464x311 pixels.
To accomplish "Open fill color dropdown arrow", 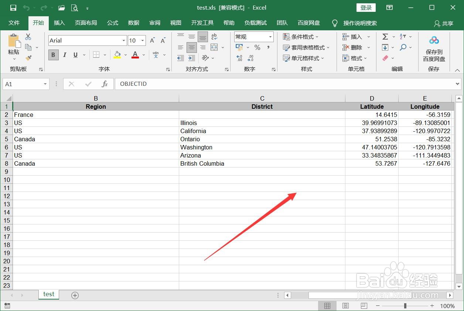I will [126, 55].
